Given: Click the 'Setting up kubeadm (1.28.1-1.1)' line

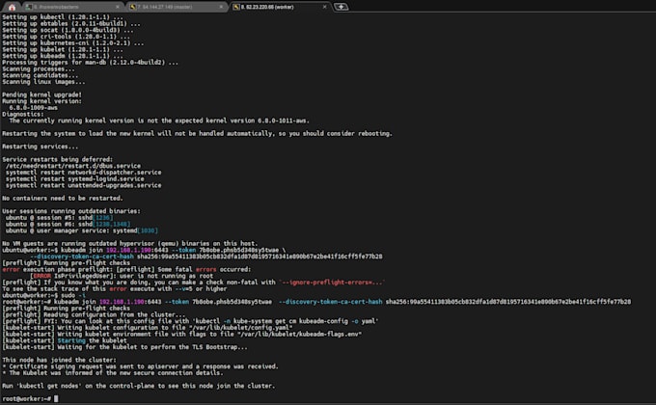Looking at the screenshot, I should pos(63,56).
